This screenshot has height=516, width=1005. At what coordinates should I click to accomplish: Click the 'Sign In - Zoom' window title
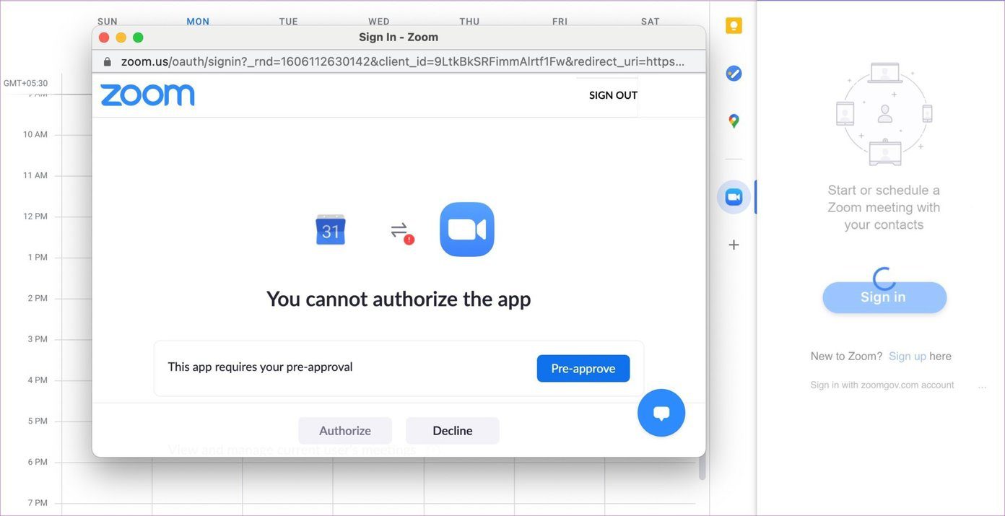[399, 37]
